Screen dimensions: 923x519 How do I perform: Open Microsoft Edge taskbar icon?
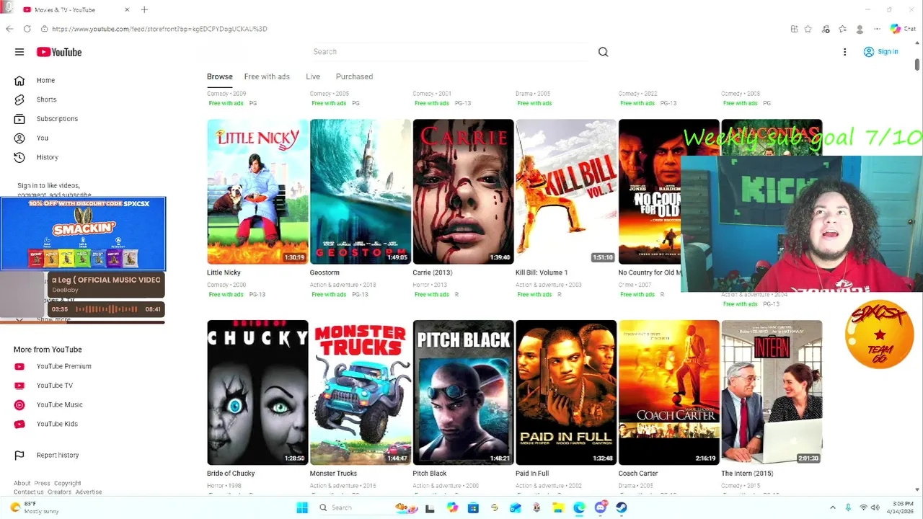click(x=579, y=507)
